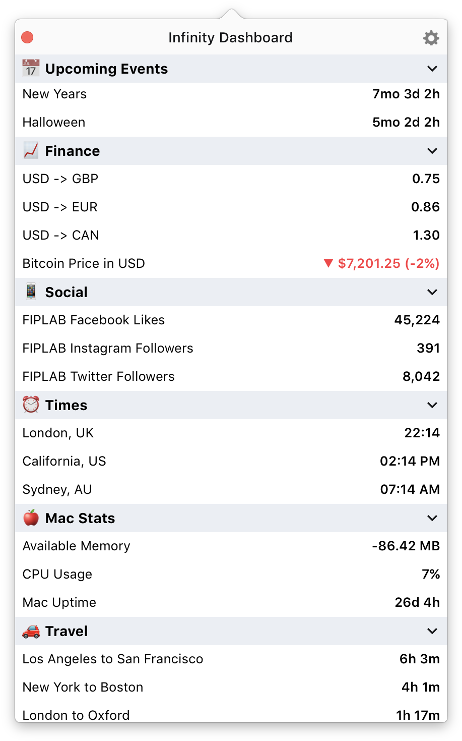Click the car icon beside Travel
This screenshot has width=462, height=741.
click(31, 631)
